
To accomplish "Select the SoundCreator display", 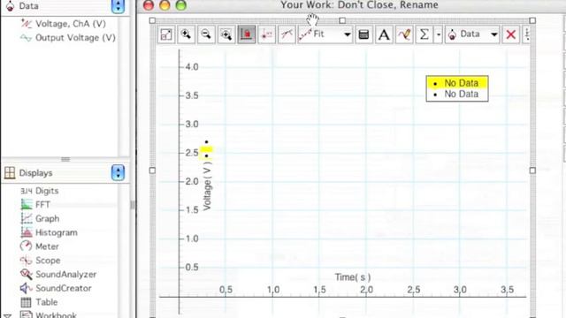I will point(63,289).
